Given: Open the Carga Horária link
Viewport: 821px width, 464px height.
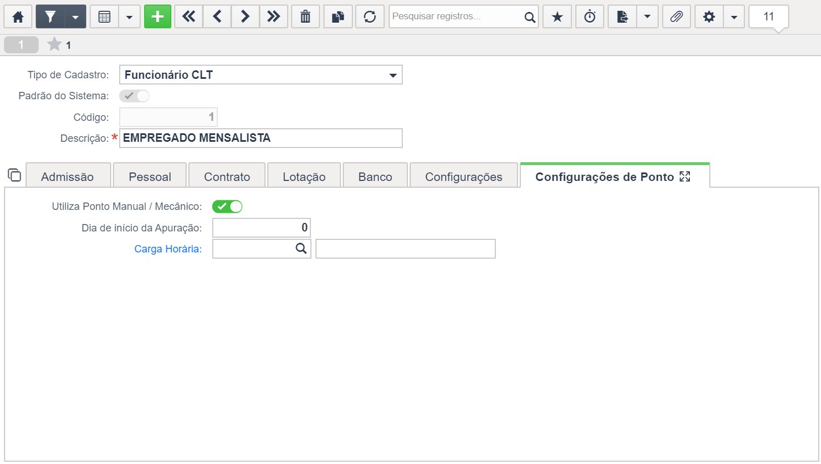Looking at the screenshot, I should pyautogui.click(x=168, y=248).
